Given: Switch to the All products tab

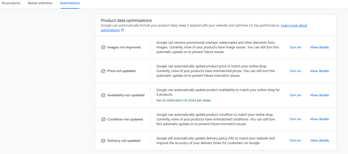Looking at the screenshot, I should tap(11, 3).
